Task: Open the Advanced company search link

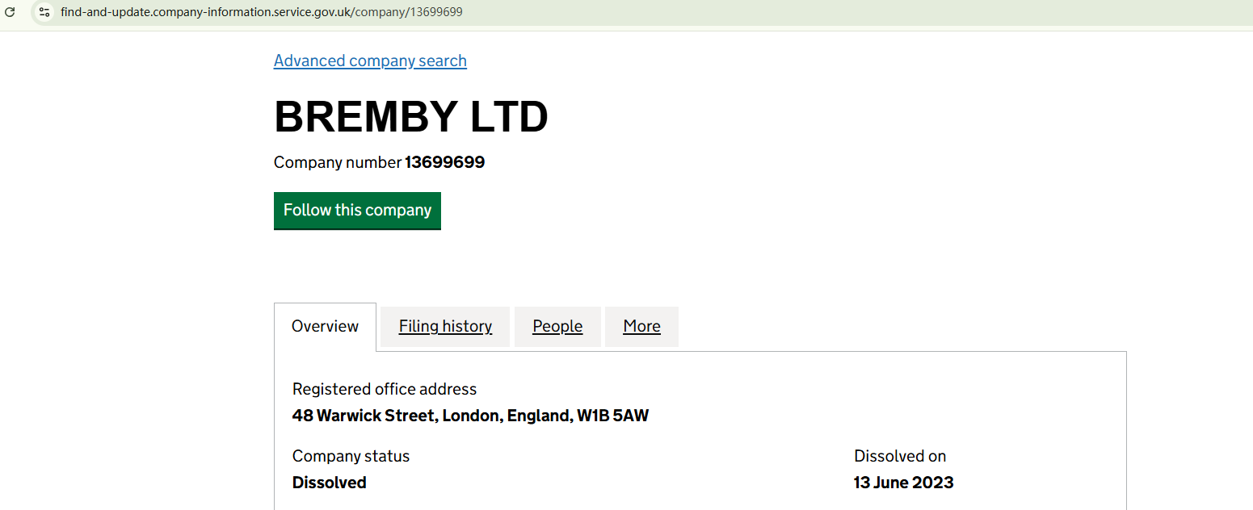Action: 370,61
